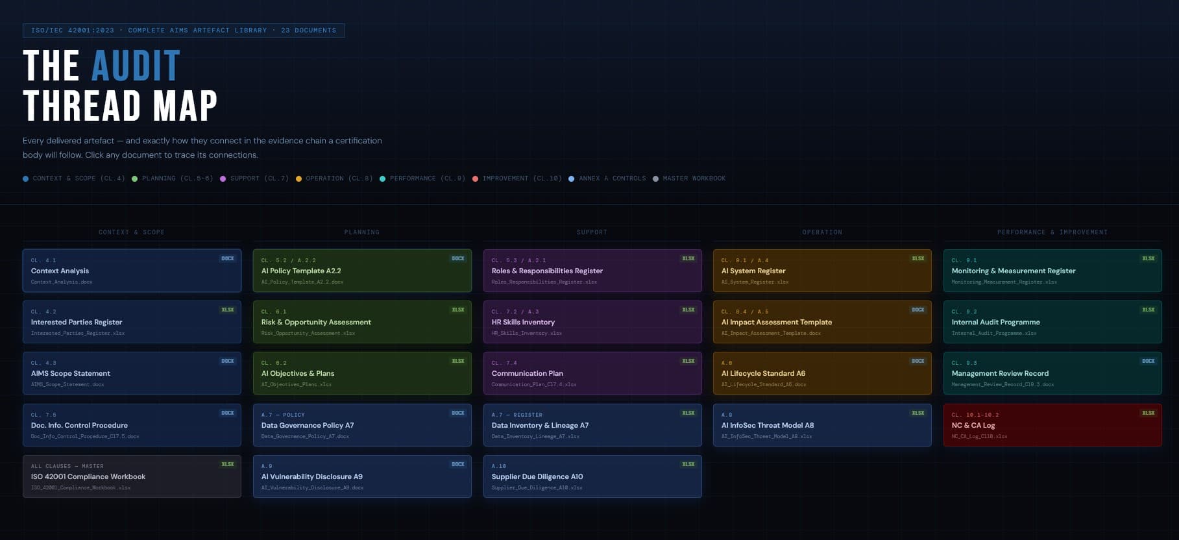The width and height of the screenshot is (1179, 540).
Task: Click AI Vulnerability Disclosure A9 card
Action: pyautogui.click(x=362, y=476)
